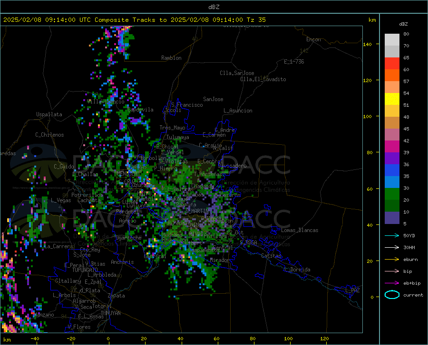This screenshot has width=428, height=345.
Task: Click the white 30HM arrow legend icon
Action: (392, 248)
